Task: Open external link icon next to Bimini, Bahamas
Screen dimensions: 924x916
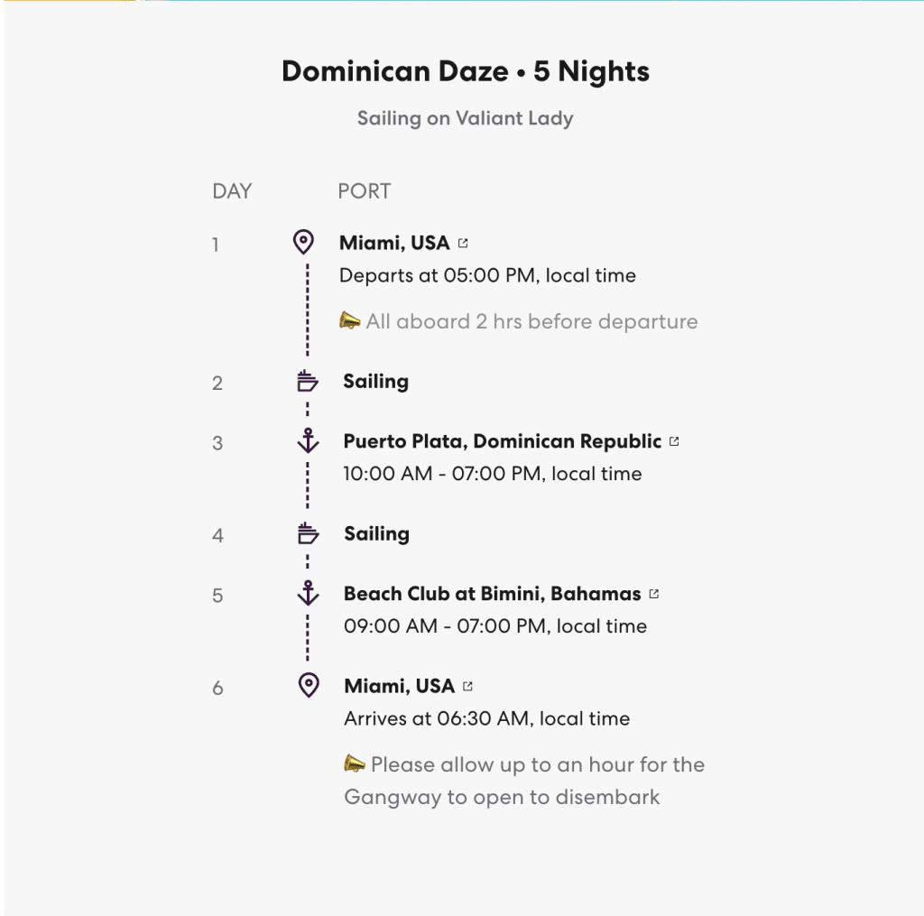Action: [654, 594]
